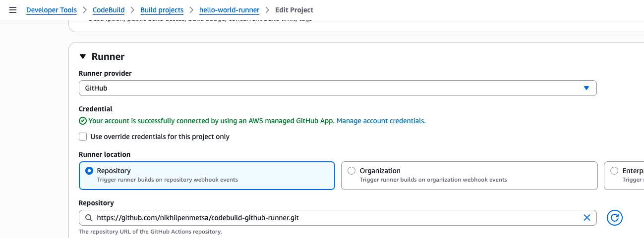The width and height of the screenshot is (644, 238).
Task: Go to Developer Tools breadcrumb
Action: (x=52, y=10)
